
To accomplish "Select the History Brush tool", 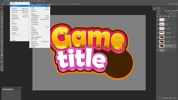I will point(2,33).
